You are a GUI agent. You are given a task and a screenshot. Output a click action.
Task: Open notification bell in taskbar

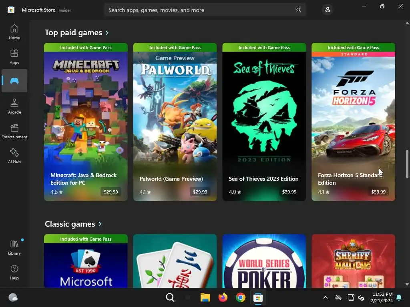(x=399, y=297)
